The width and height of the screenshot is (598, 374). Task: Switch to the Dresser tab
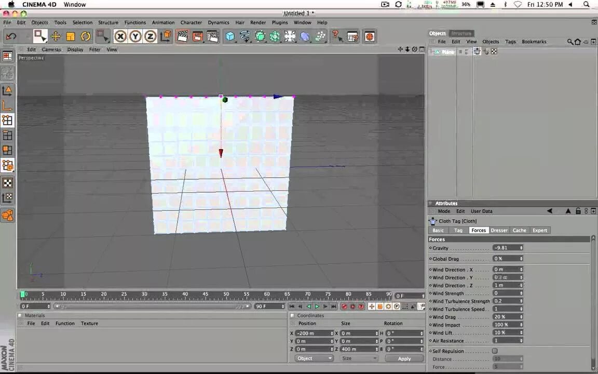click(499, 230)
